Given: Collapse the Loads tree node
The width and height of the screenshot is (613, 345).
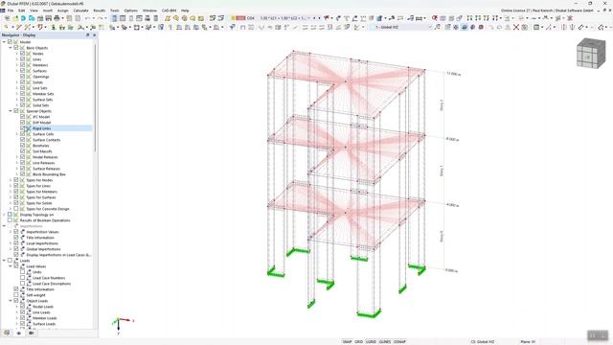Looking at the screenshot, I should pos(4,261).
